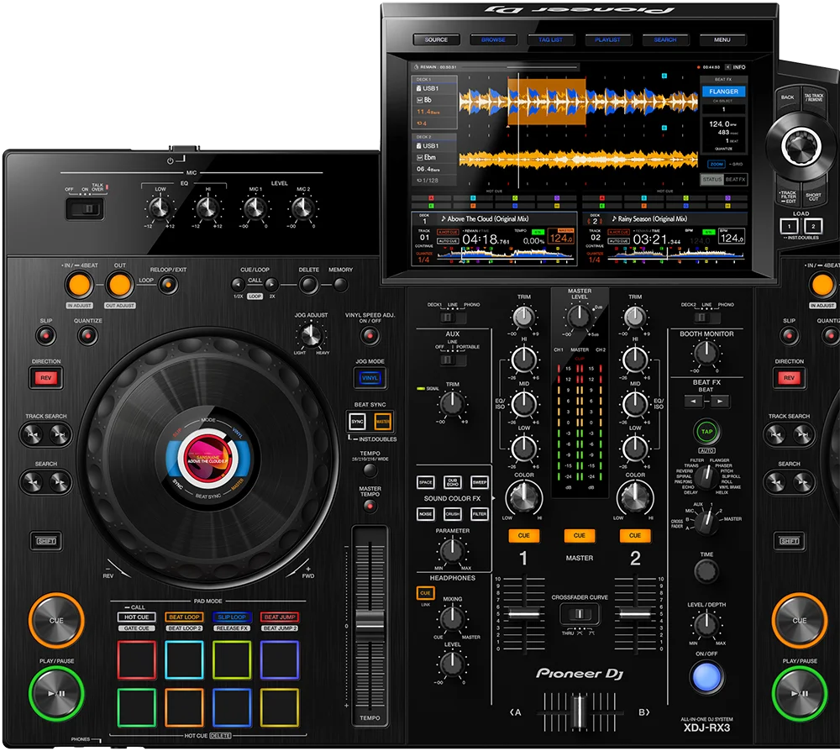This screenshot has height=751, width=840.
Task: Push the rotary browse selector knob
Action: pyautogui.click(x=801, y=145)
